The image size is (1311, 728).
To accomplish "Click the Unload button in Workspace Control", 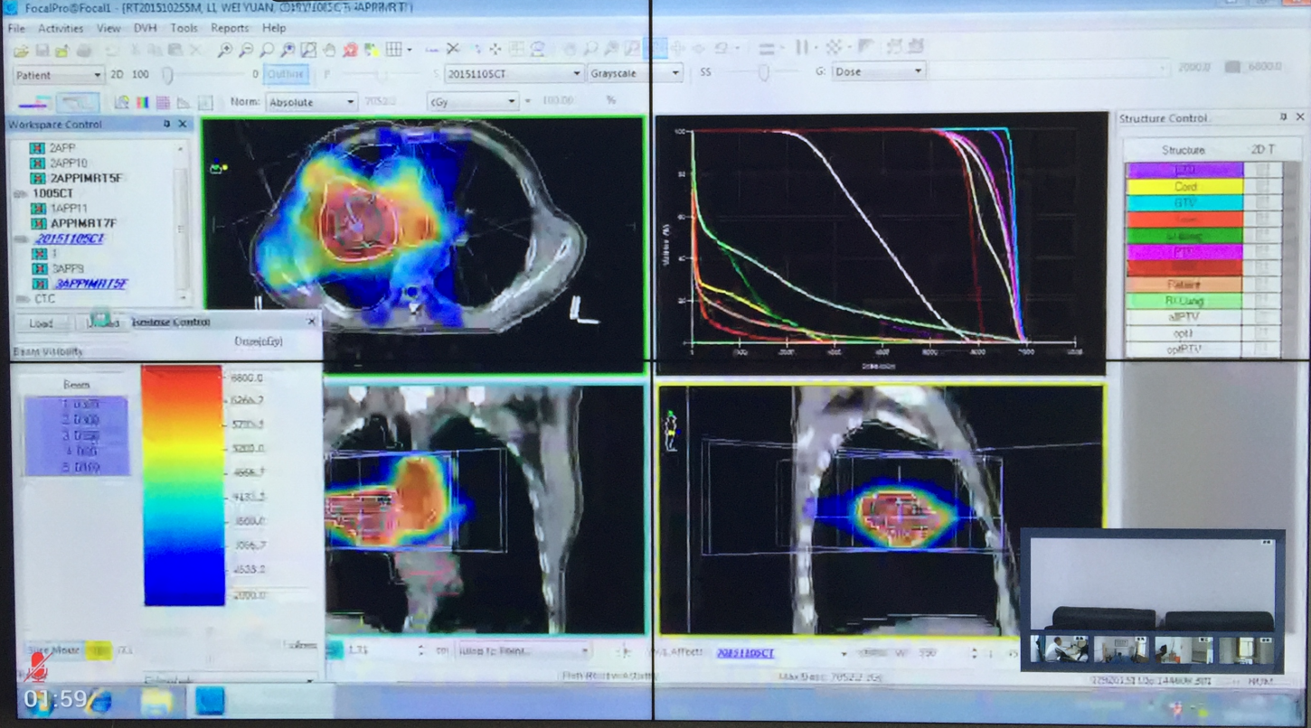I will (x=100, y=322).
